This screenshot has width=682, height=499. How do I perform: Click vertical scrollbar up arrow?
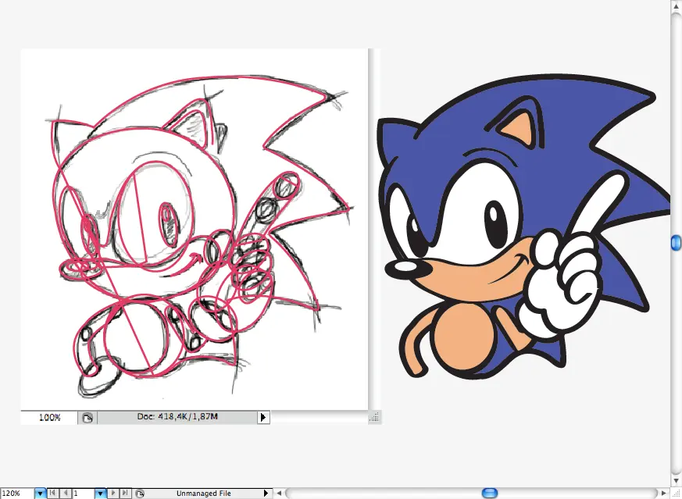pos(677,5)
